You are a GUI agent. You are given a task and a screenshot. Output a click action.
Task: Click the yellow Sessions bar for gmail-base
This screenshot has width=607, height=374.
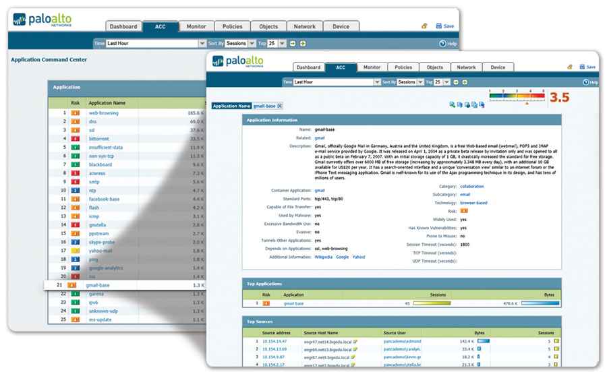coord(432,303)
